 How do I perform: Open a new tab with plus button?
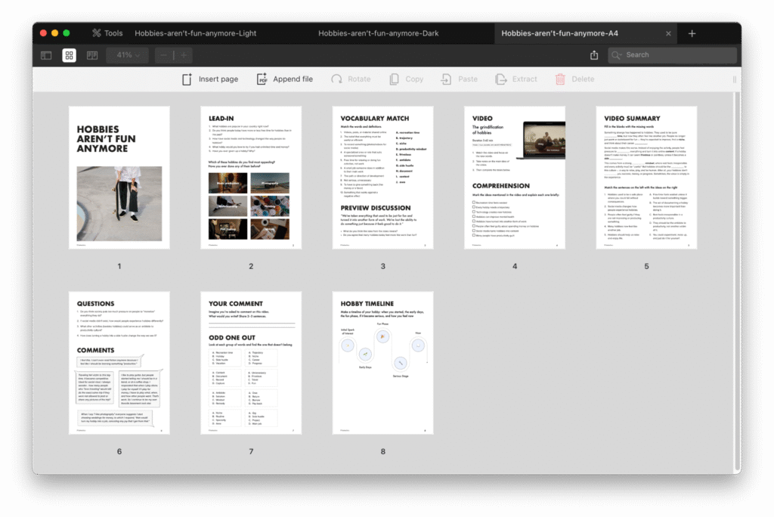click(692, 33)
